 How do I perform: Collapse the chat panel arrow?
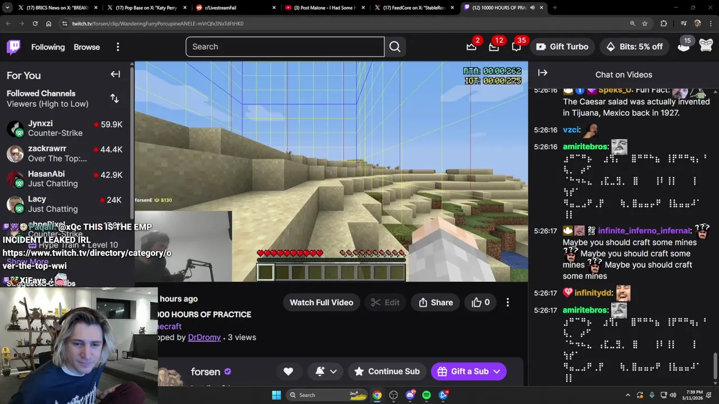click(x=543, y=73)
